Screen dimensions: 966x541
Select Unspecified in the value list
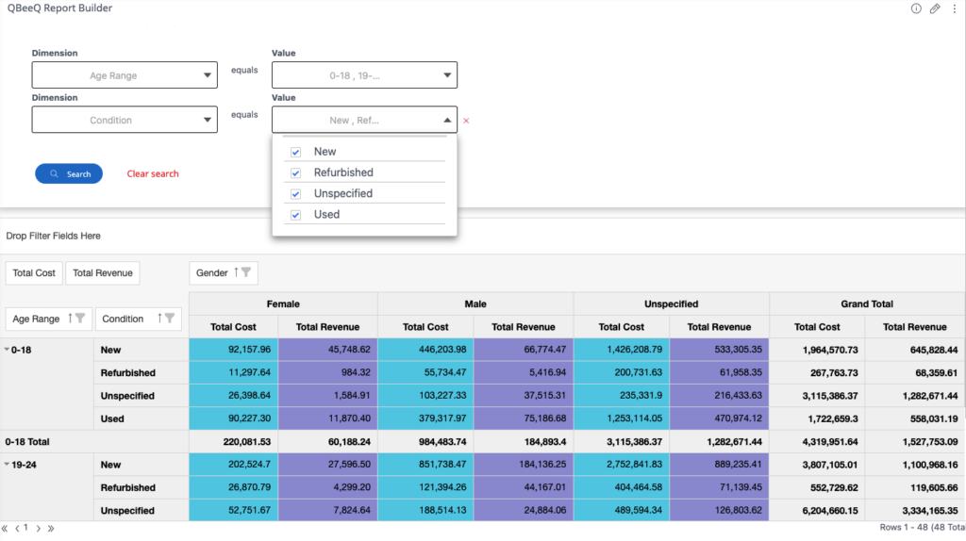[342, 193]
